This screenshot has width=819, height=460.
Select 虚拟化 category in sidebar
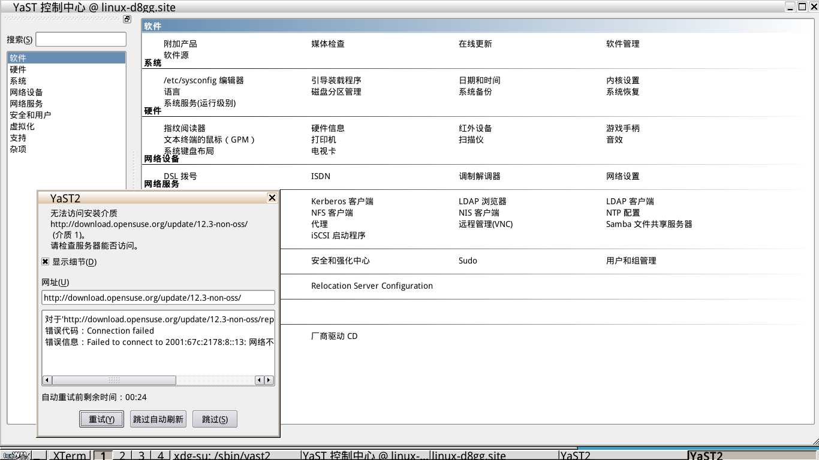[67, 126]
